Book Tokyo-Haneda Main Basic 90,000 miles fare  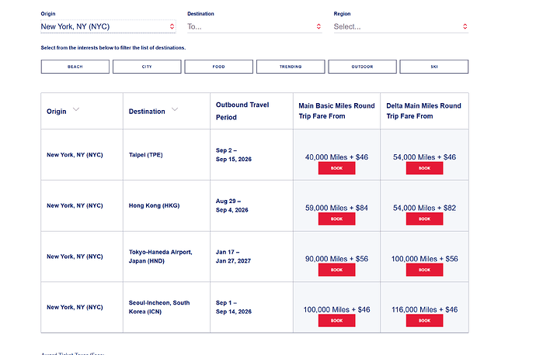[336, 270]
